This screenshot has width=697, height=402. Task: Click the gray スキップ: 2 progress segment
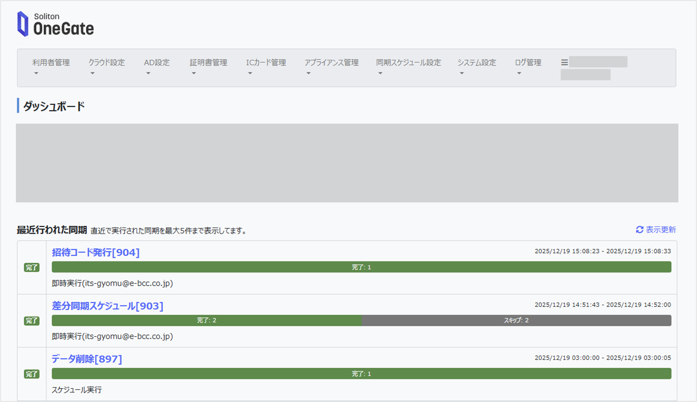point(516,320)
